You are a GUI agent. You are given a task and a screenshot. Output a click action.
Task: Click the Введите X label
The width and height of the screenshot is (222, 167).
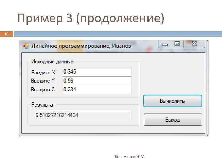click(43, 72)
